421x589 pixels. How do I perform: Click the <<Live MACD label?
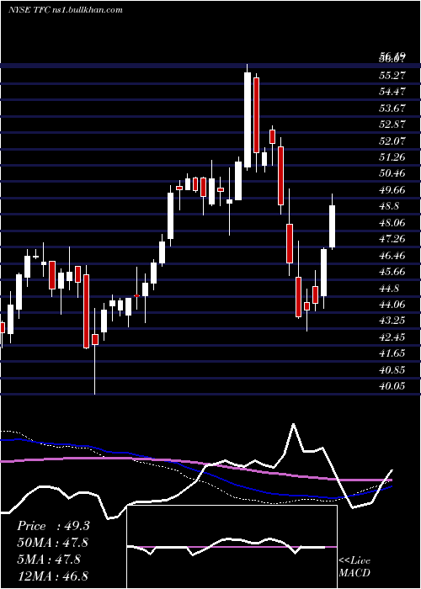354,567
